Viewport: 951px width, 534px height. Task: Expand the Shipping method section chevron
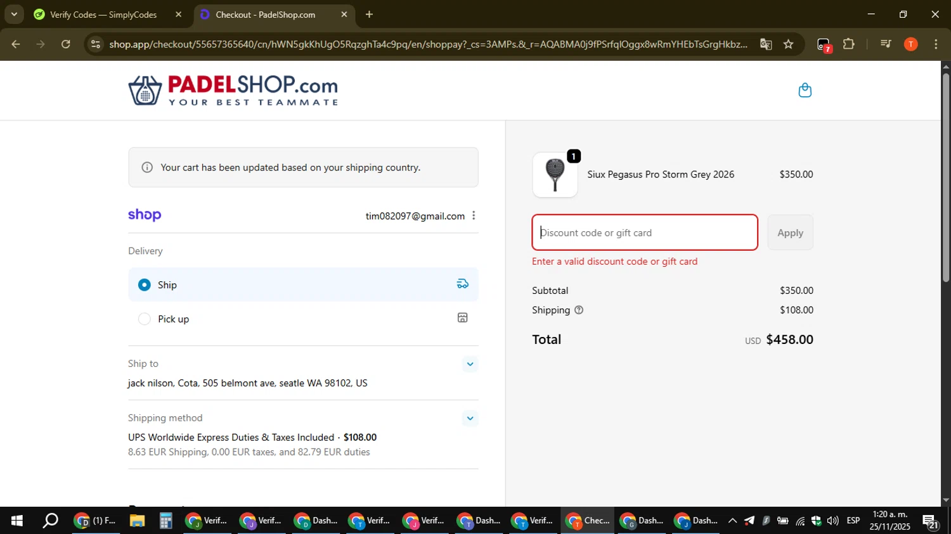470,418
